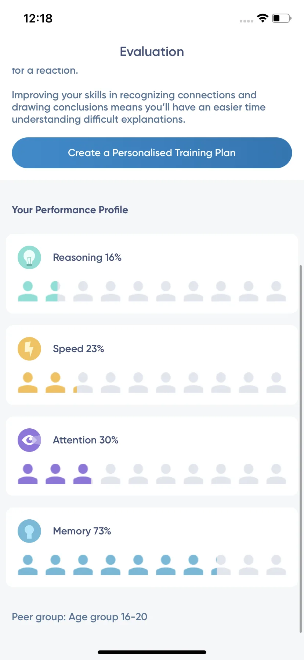Click the vertical scrollbar indicator
This screenshot has height=660, width=304.
point(301,449)
